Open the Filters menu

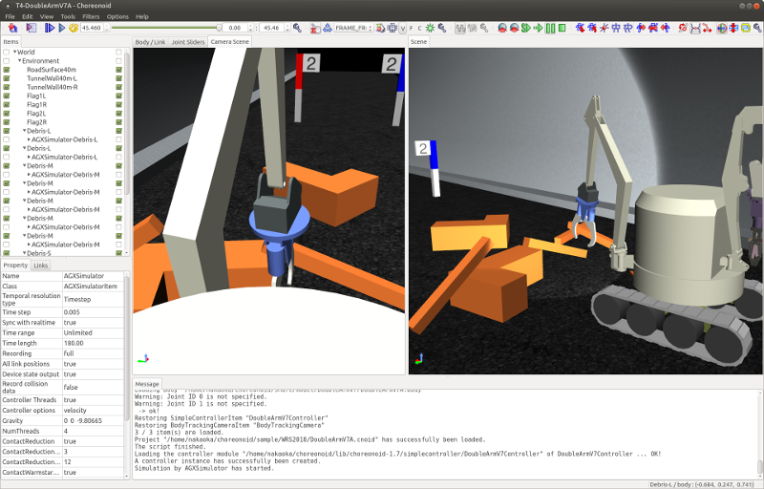point(91,16)
